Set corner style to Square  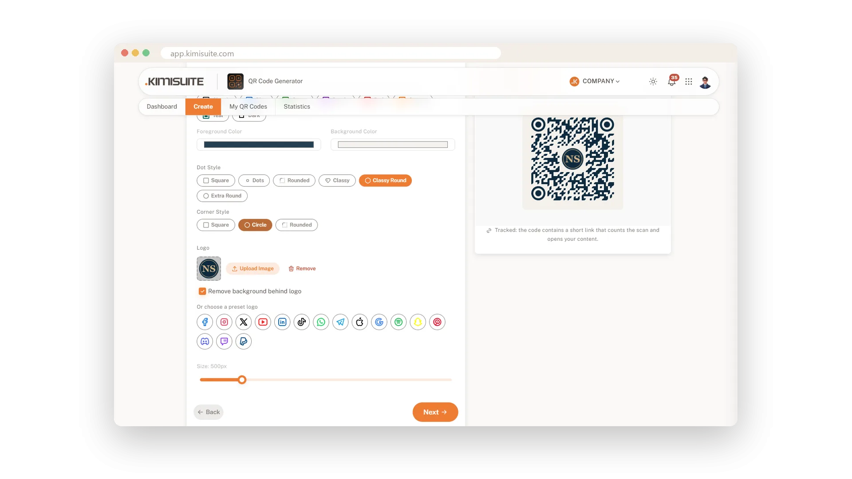tap(216, 225)
